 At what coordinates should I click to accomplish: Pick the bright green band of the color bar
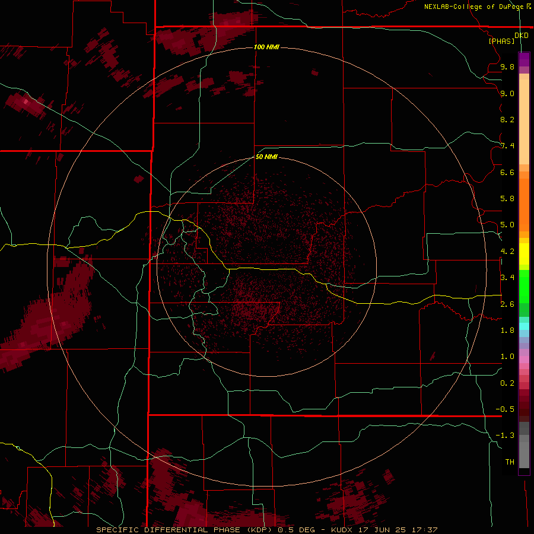coord(524,286)
